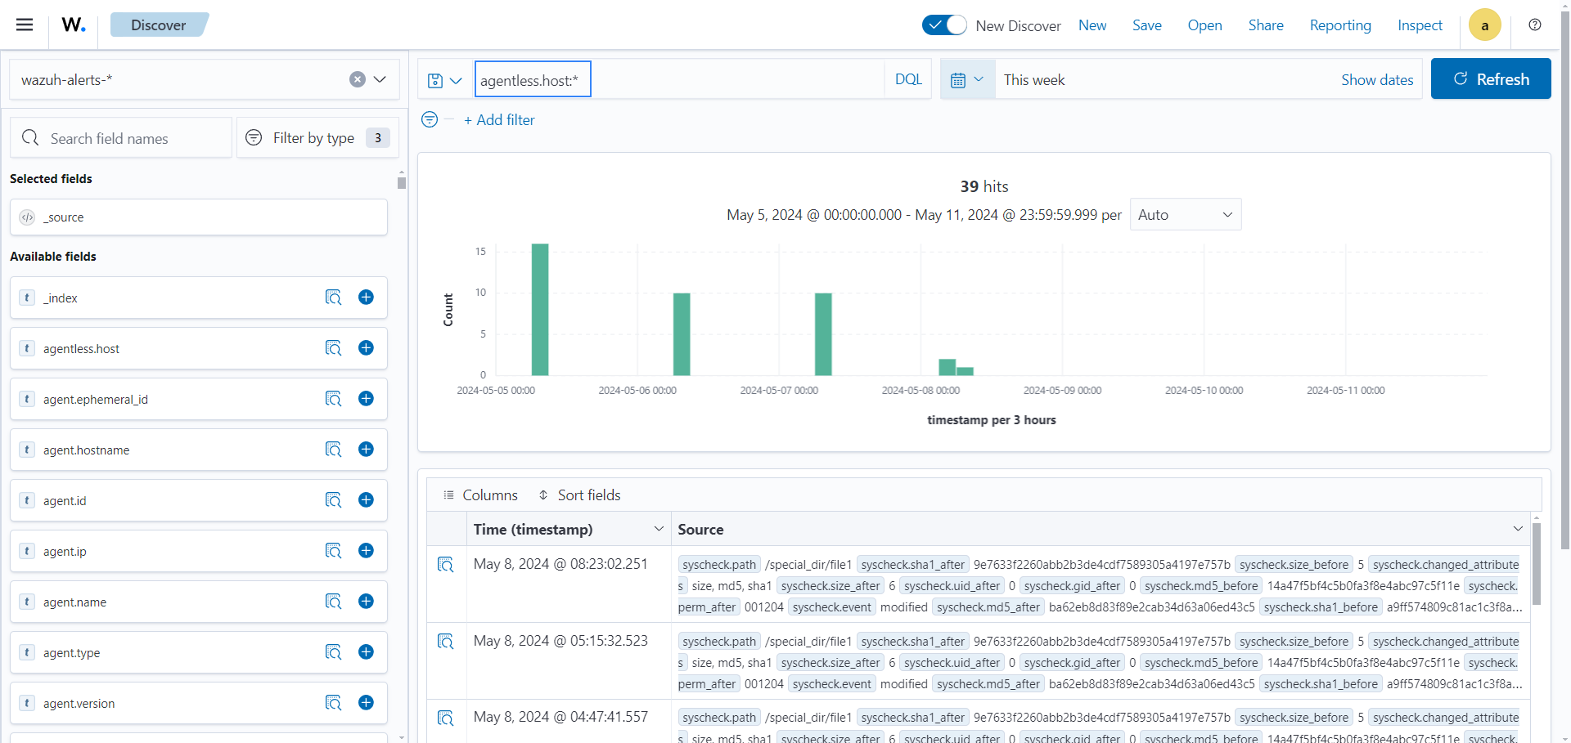This screenshot has height=743, width=1571.
Task: Open the Auto histogram interval dropdown
Action: click(x=1185, y=214)
